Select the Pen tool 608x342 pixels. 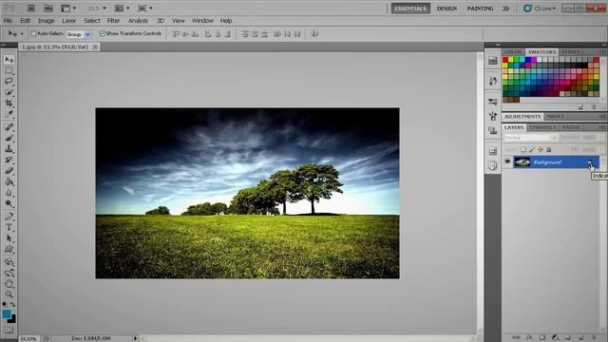9,217
